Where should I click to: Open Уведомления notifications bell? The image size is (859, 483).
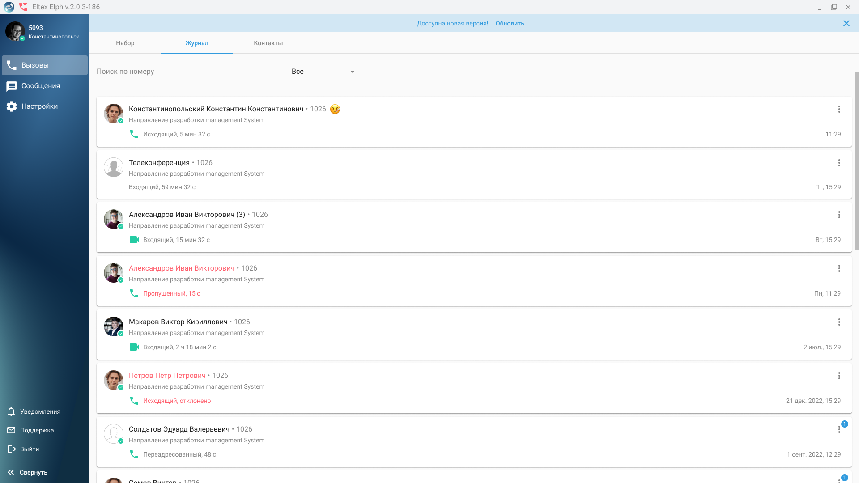[x=12, y=411]
